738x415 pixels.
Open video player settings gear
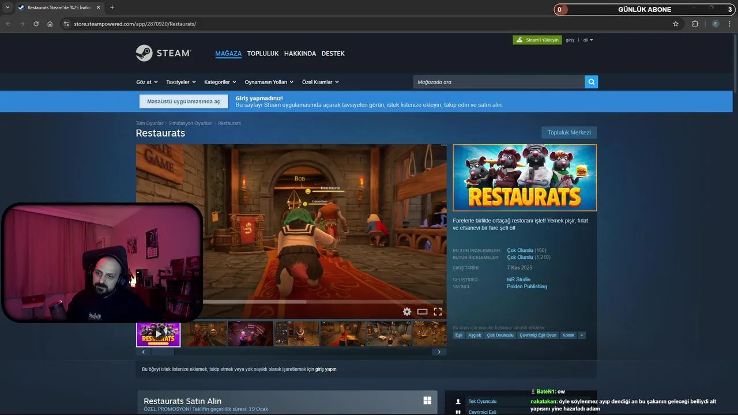coord(407,311)
